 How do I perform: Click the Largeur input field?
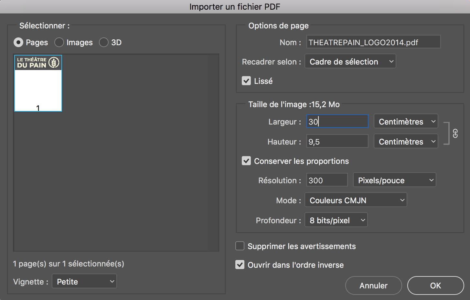pos(337,121)
